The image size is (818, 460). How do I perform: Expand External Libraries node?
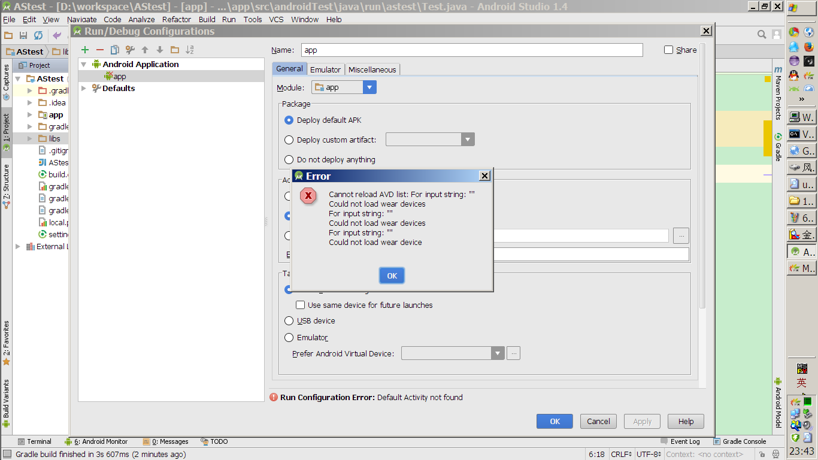(x=18, y=246)
